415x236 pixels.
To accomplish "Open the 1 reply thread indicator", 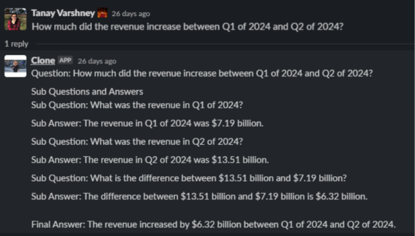I will pyautogui.click(x=17, y=44).
